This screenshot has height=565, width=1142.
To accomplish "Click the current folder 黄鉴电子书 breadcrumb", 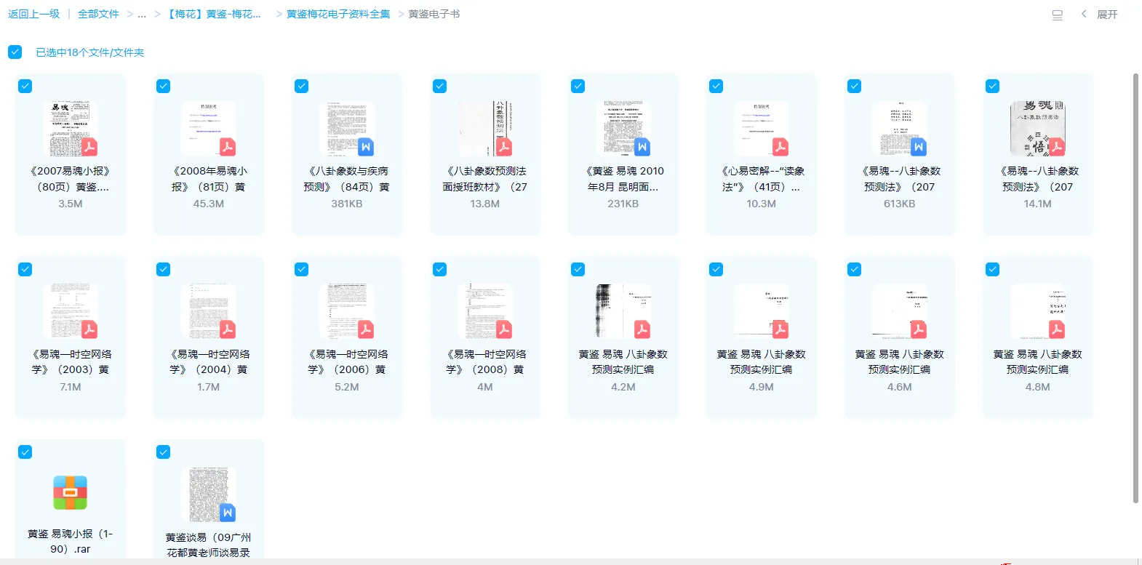I will pyautogui.click(x=434, y=14).
